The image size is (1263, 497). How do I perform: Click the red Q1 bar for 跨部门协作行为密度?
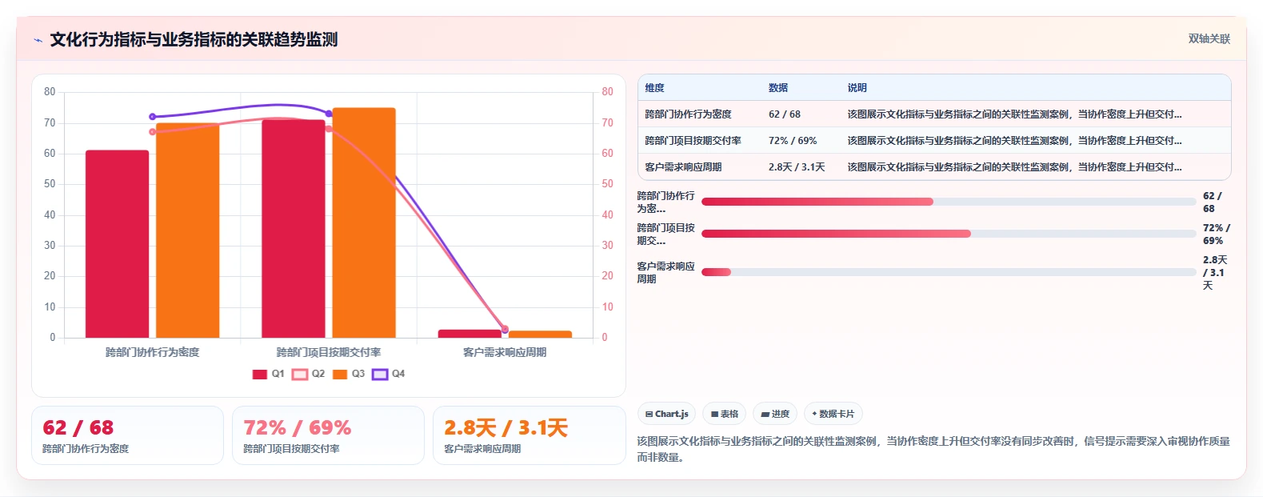pos(117,244)
